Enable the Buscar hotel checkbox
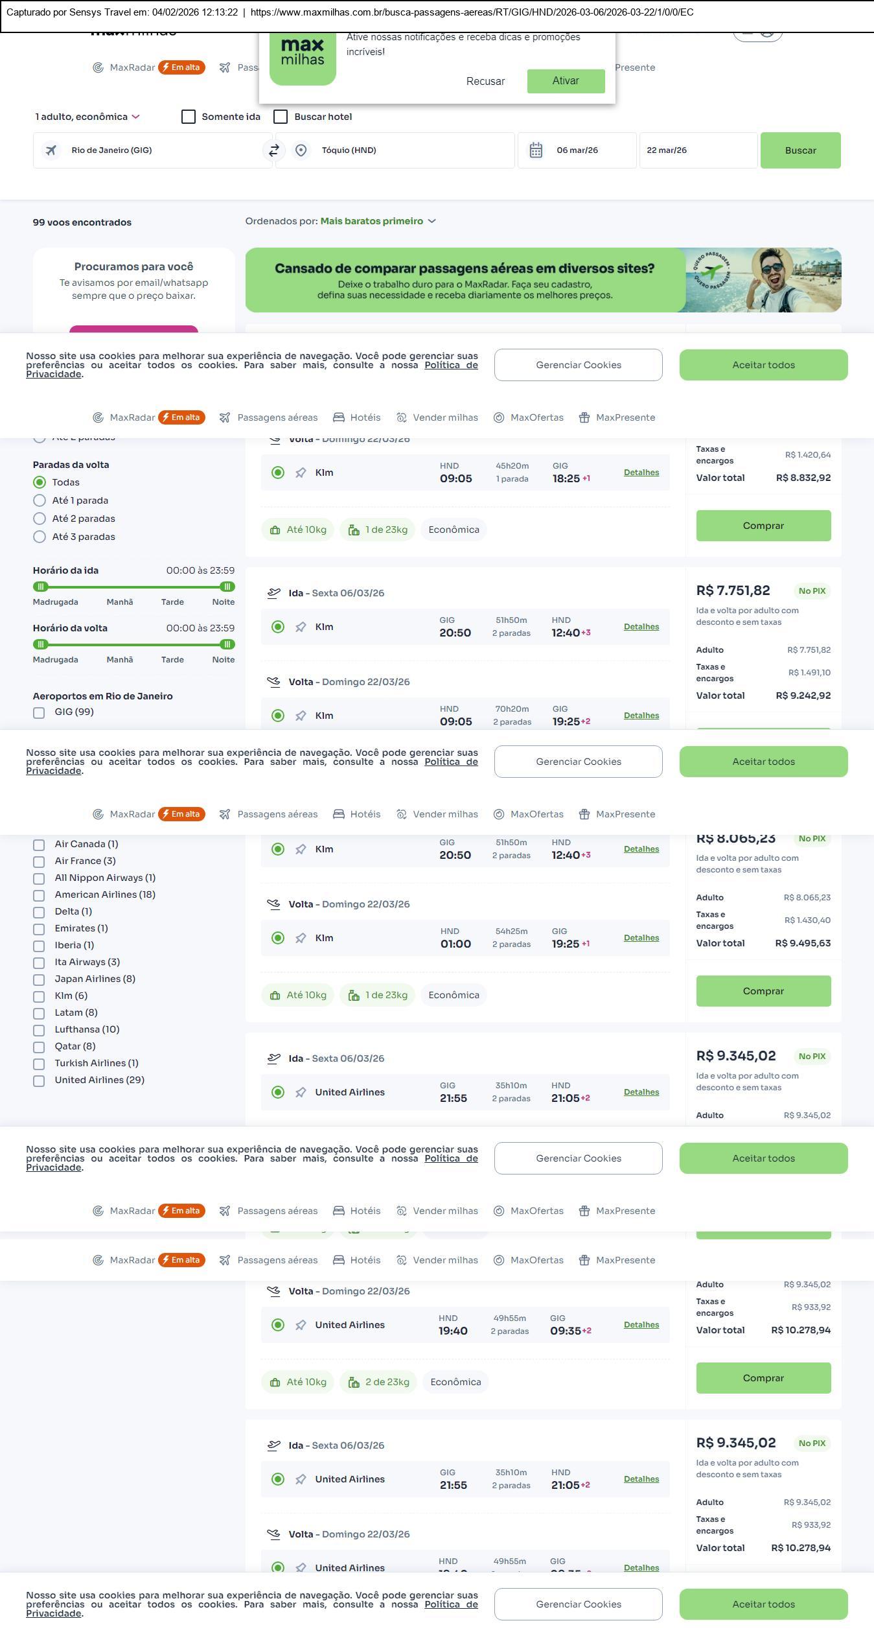Image resolution: width=874 pixels, height=1636 pixels. pyautogui.click(x=281, y=117)
